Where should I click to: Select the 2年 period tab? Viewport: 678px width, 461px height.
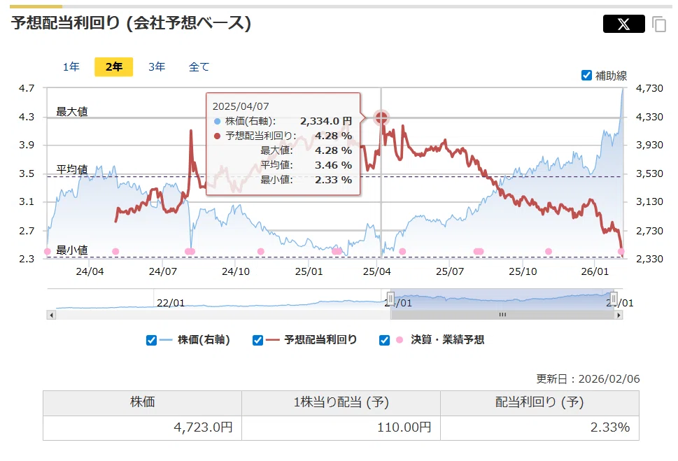(x=114, y=66)
